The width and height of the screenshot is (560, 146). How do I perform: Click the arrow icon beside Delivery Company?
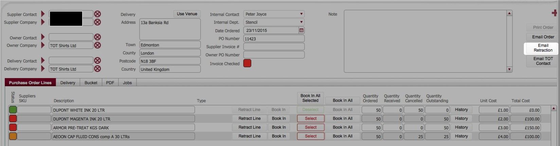click(x=43, y=69)
